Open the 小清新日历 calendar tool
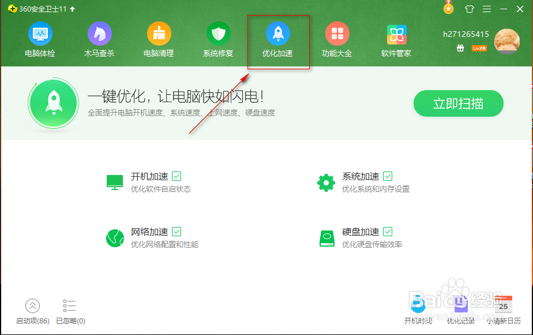Image resolution: width=533 pixels, height=335 pixels. pyautogui.click(x=503, y=310)
